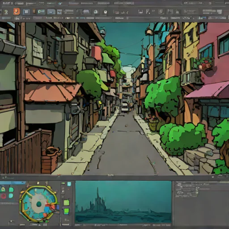Viewport: 229px width, 229px height.
Task: Click the striped icon at the toolbar's far right
Action: [219, 12]
